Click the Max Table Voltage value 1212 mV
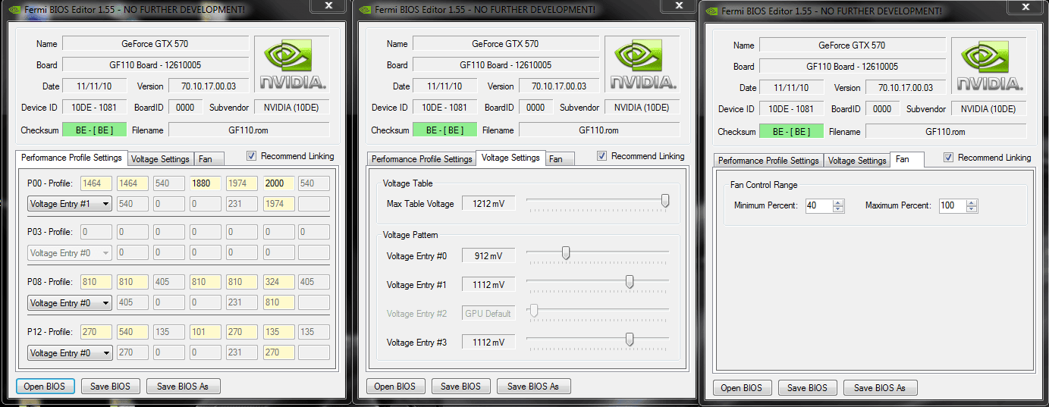1049x407 pixels. [x=488, y=203]
